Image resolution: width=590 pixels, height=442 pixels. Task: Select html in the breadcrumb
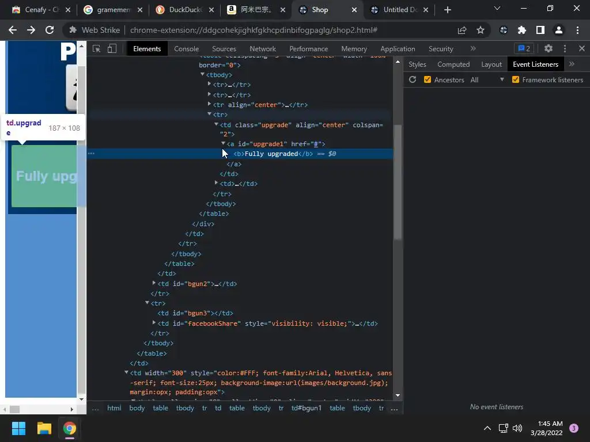tap(114, 408)
